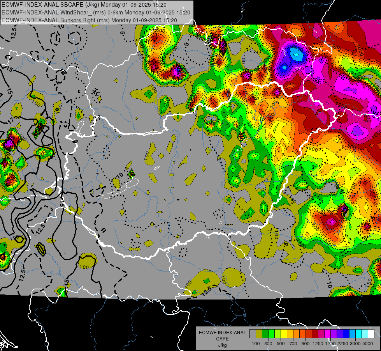Click the cyan legend swatch
381x351 pixels.
[x=359, y=334]
